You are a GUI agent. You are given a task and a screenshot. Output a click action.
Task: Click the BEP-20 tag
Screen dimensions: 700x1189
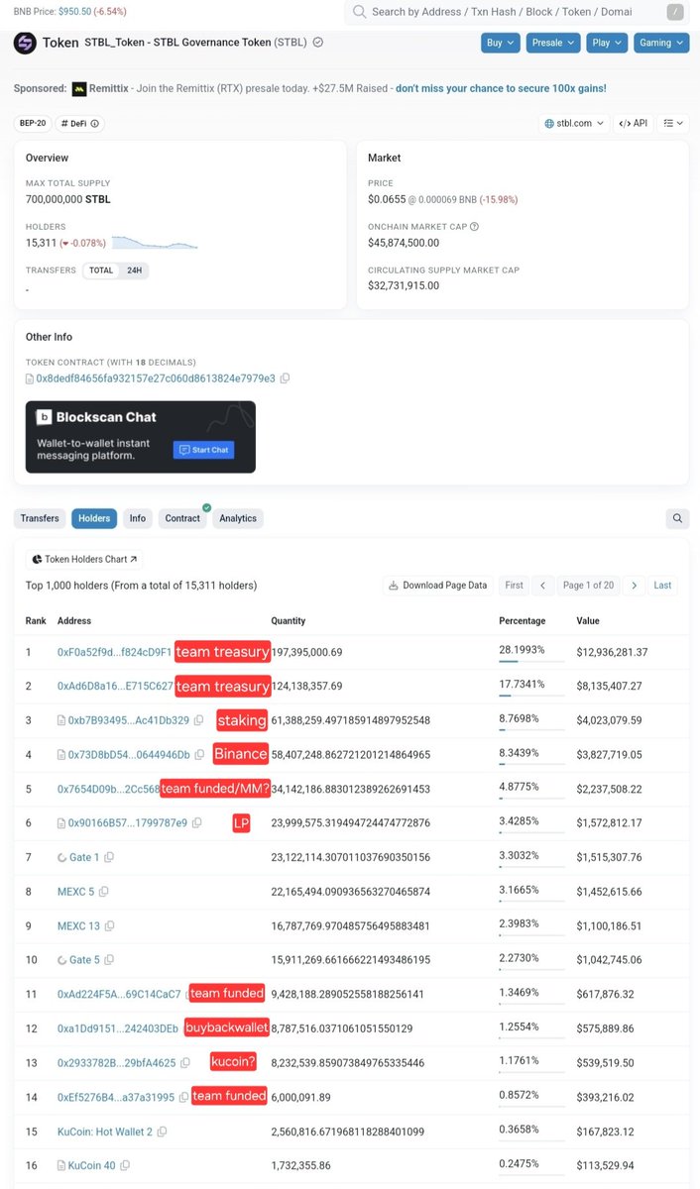click(34, 123)
